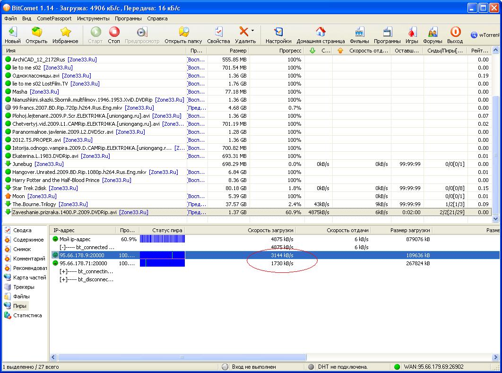This screenshot has height=373, width=502.
Task: Click torrent list scroll up arrow
Action: coord(495,50)
